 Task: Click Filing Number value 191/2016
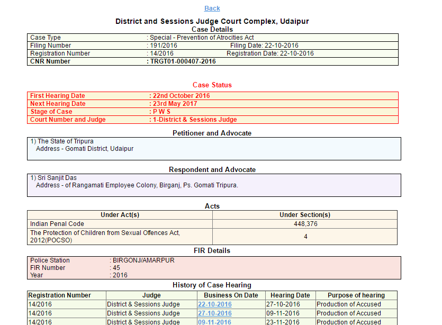(164, 46)
